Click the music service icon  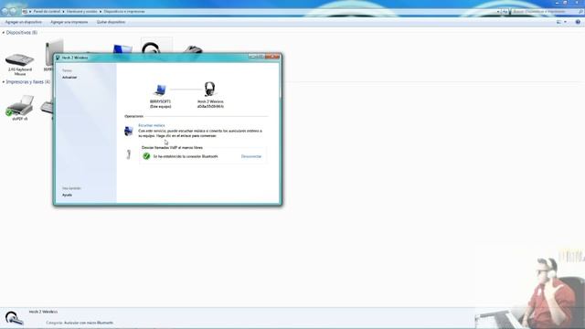coord(129,131)
